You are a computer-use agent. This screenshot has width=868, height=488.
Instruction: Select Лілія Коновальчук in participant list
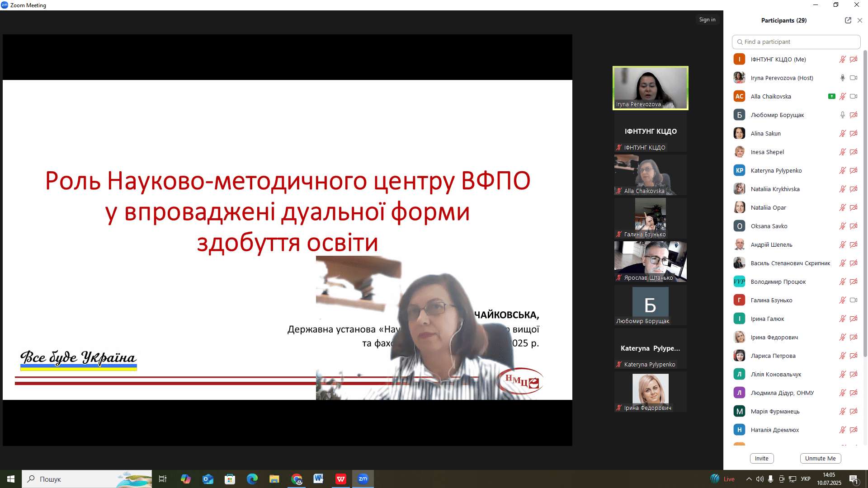(796, 374)
